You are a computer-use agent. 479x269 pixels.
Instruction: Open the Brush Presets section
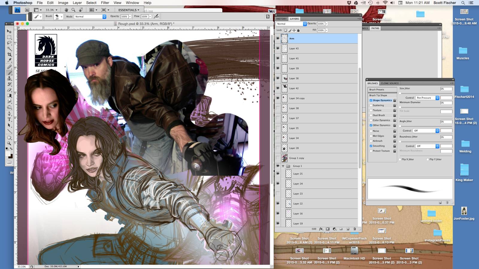(x=377, y=90)
